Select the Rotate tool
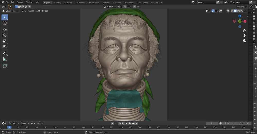The width and height of the screenshot is (257, 134). 5,35
